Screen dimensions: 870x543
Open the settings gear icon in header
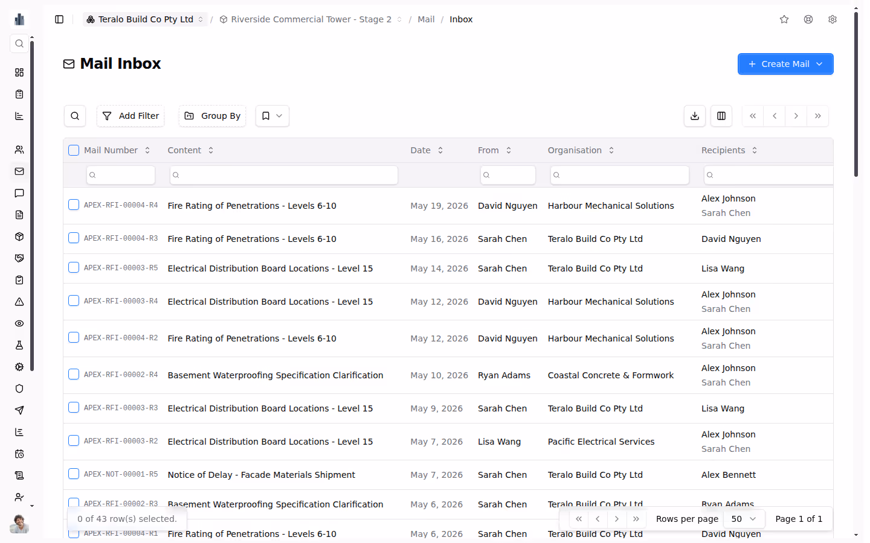click(833, 19)
